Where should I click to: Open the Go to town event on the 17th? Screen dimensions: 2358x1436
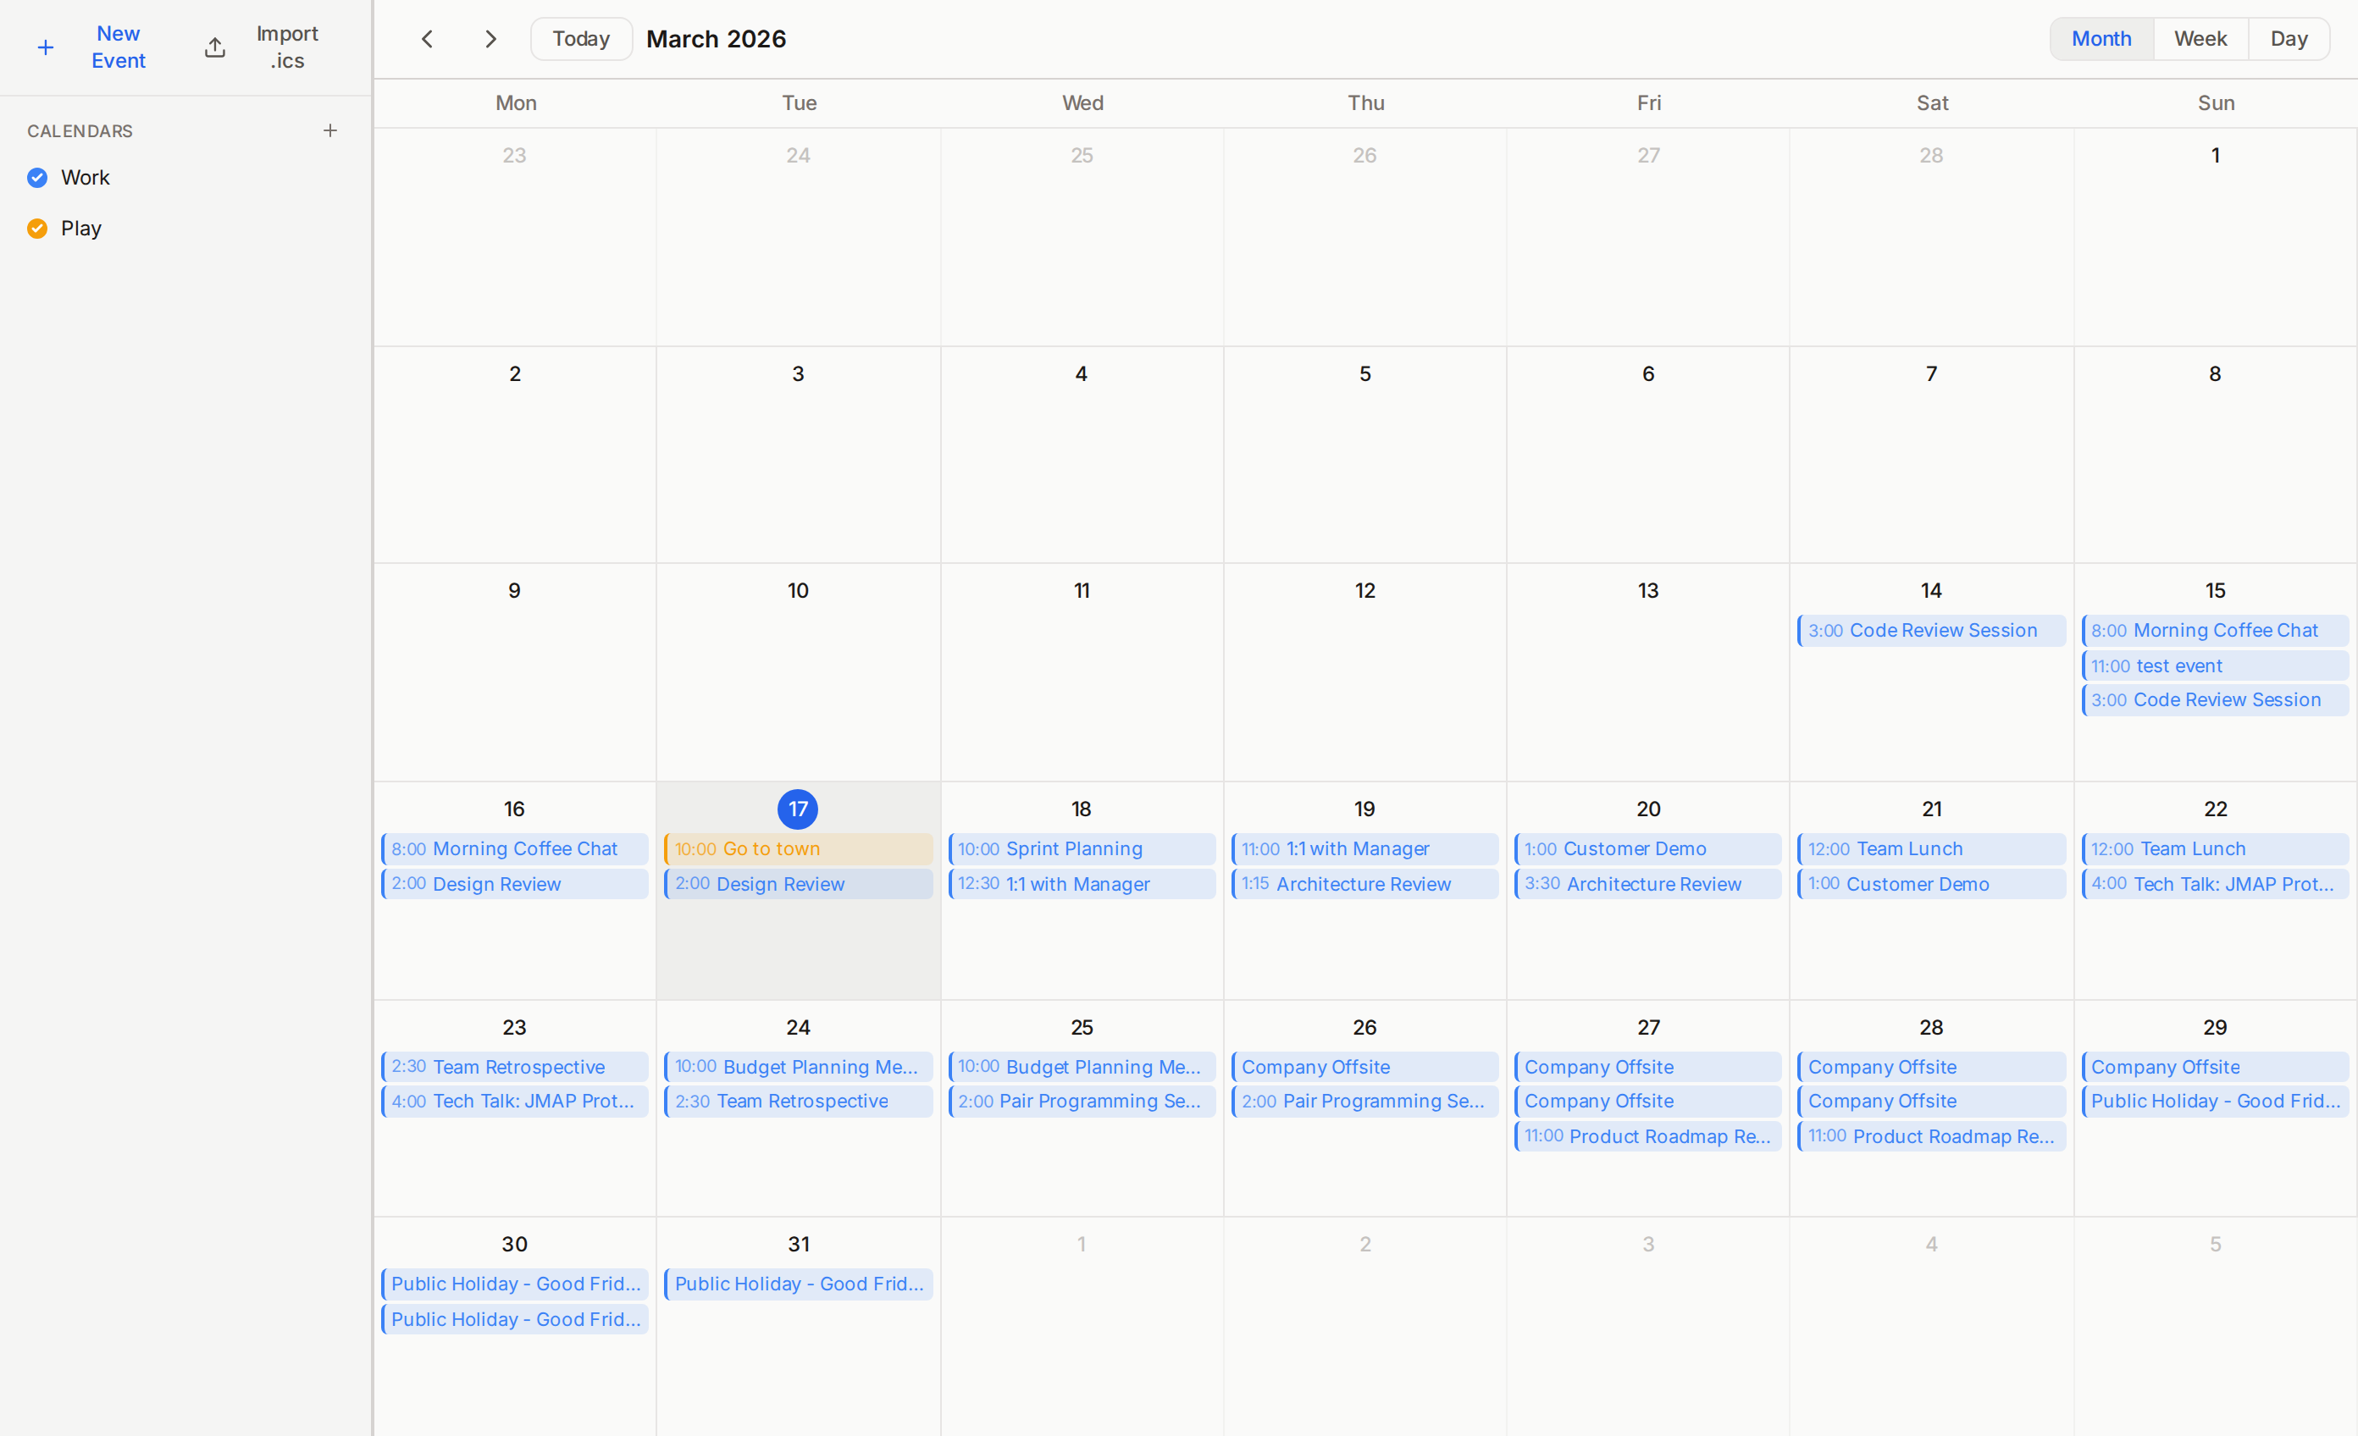[797, 848]
